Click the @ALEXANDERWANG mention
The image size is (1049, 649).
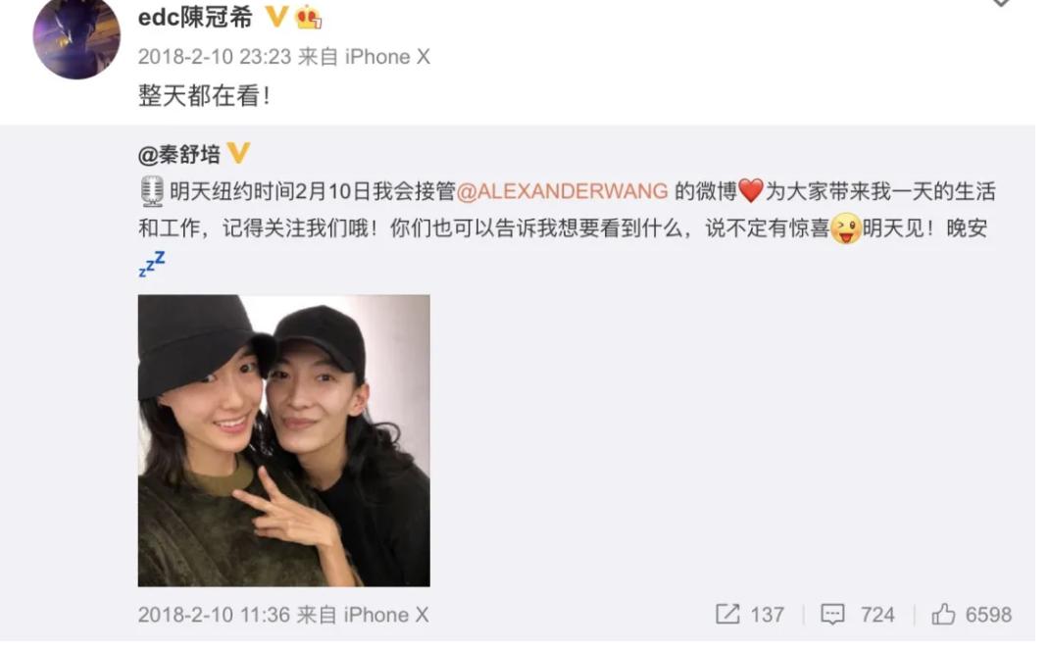coord(562,191)
